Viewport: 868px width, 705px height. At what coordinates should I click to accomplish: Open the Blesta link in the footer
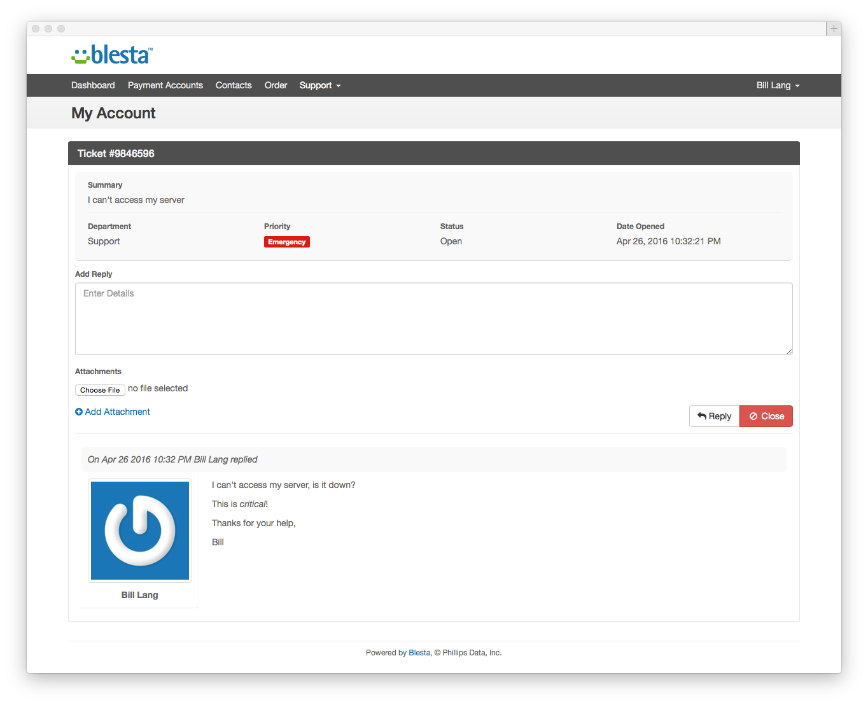point(419,653)
